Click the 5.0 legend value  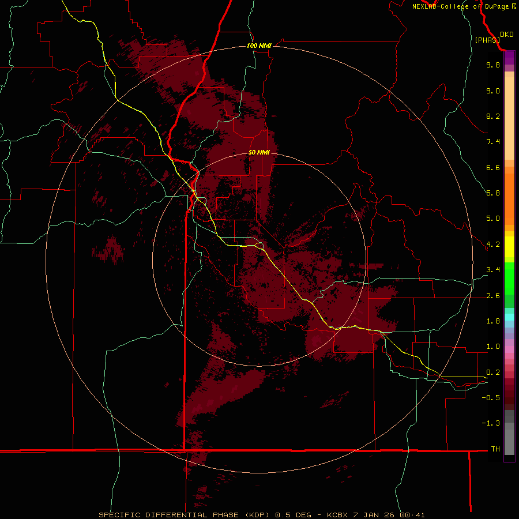click(x=493, y=219)
